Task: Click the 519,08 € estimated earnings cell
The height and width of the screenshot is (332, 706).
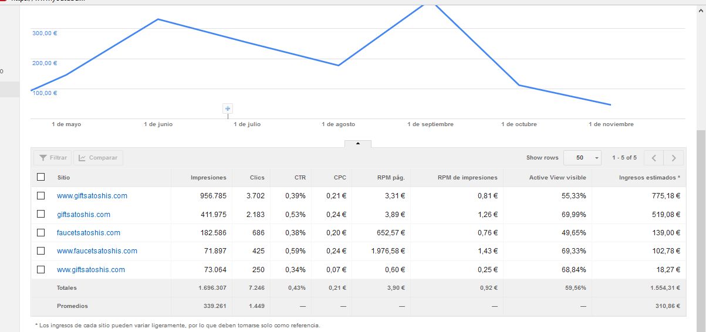Action: pos(666,215)
